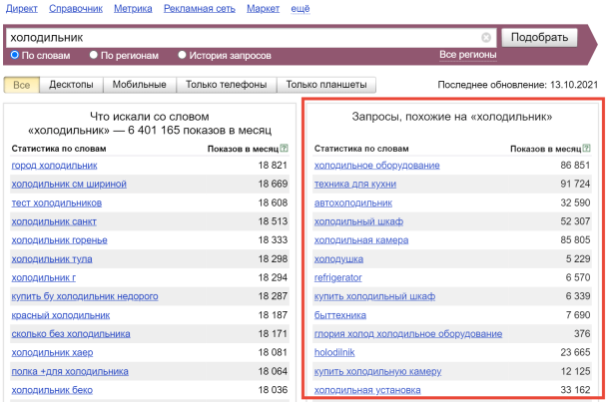The image size is (607, 402).
Task: Open query 'красный холодильник'
Action: tap(61, 315)
